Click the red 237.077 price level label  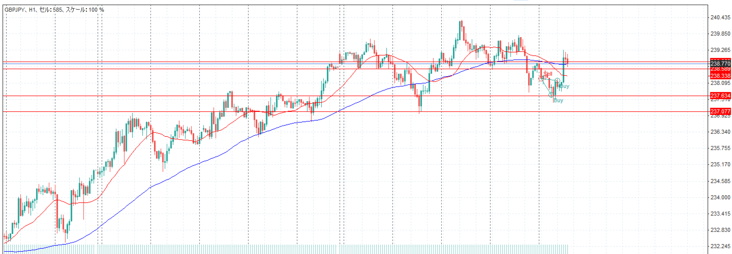pyautogui.click(x=720, y=111)
